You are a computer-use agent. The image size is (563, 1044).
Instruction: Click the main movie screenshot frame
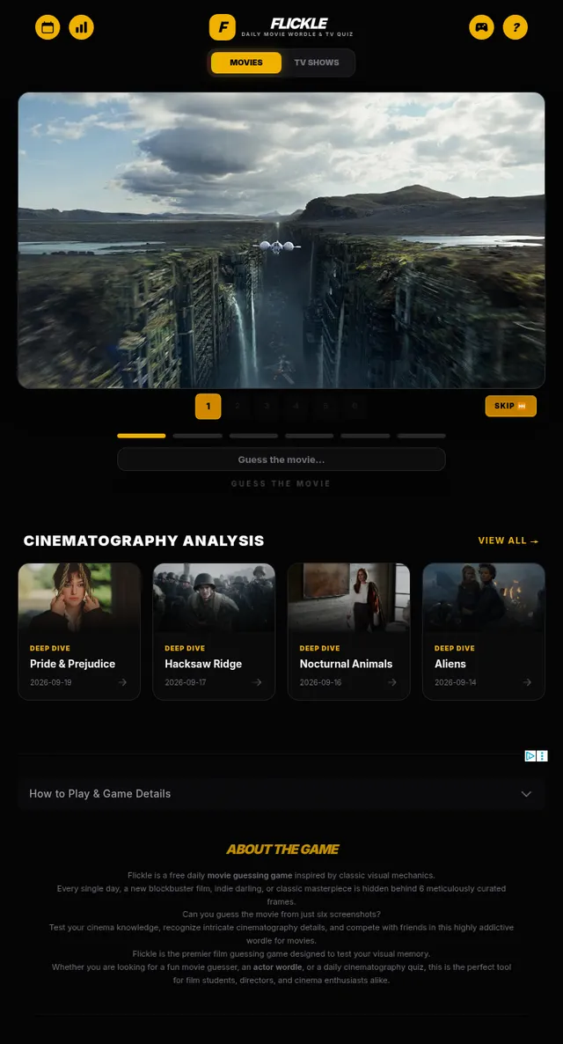tap(281, 240)
